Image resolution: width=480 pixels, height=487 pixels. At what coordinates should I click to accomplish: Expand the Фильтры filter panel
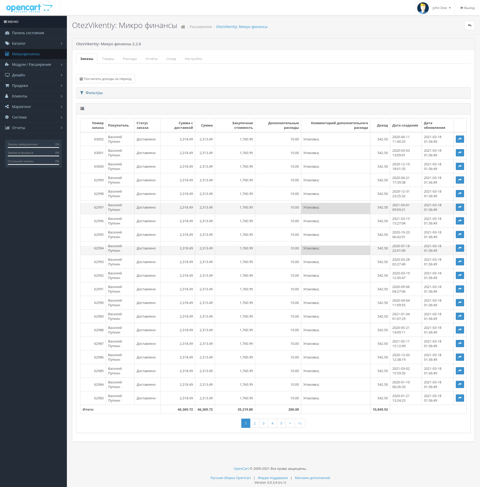pyautogui.click(x=94, y=93)
